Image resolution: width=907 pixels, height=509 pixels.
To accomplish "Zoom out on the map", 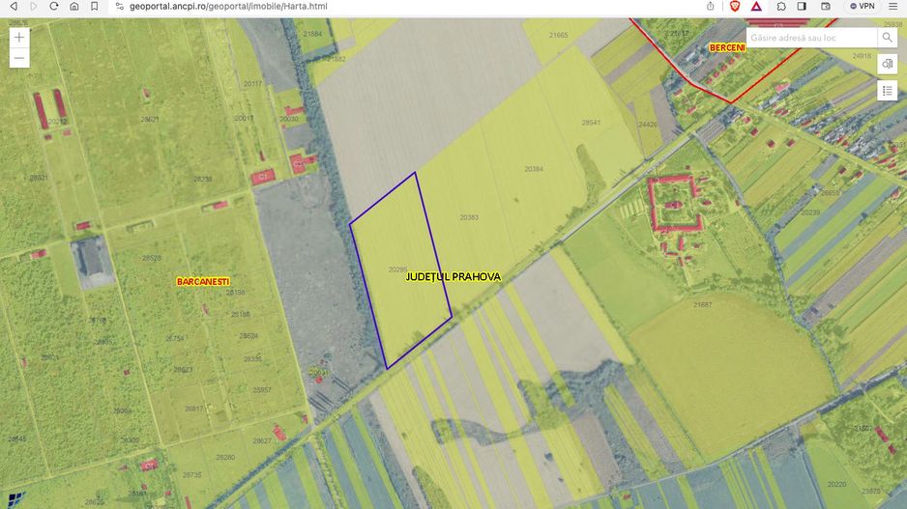I will coord(19,59).
